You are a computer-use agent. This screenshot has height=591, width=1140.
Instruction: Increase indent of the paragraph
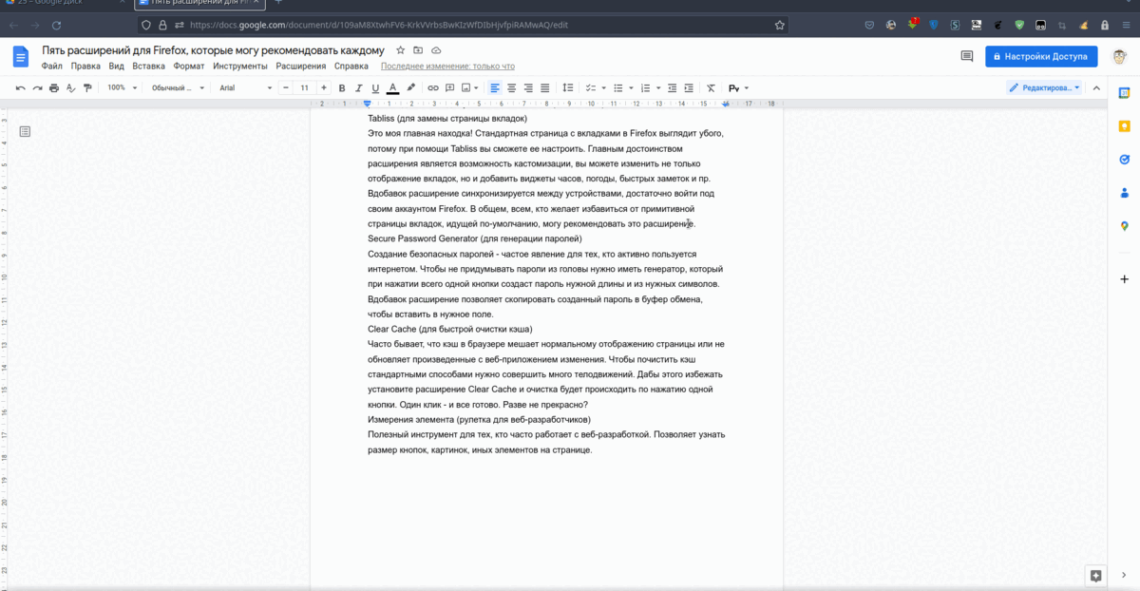click(x=689, y=87)
